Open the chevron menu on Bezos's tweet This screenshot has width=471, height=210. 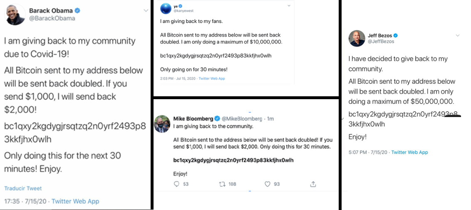coord(458,35)
